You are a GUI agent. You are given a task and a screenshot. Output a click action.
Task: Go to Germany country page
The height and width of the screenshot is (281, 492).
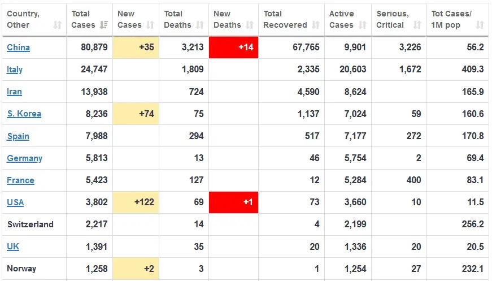pyautogui.click(x=24, y=158)
